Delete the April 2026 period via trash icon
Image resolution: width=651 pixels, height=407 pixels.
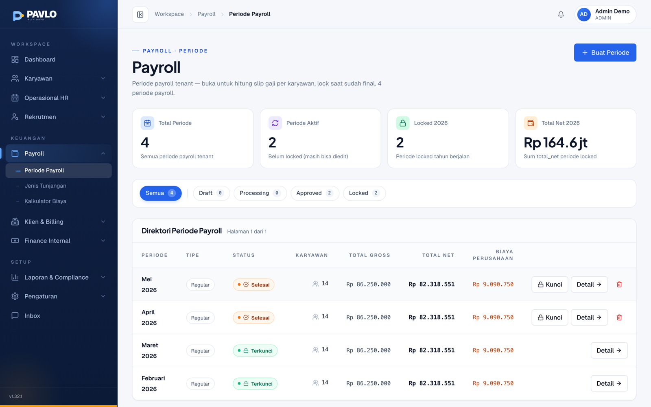pos(619,317)
